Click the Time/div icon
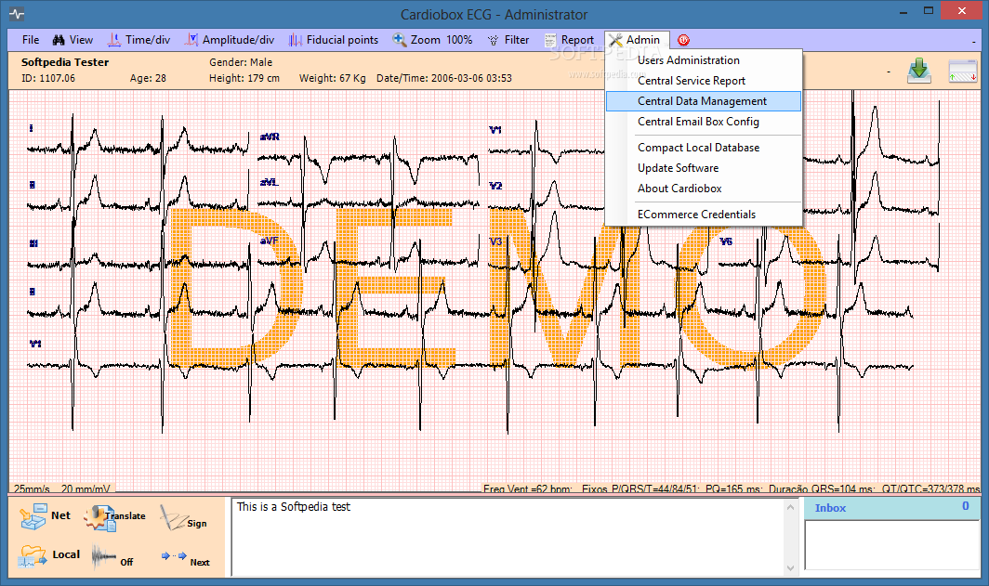Viewport: 989px width, 586px height. [x=114, y=40]
